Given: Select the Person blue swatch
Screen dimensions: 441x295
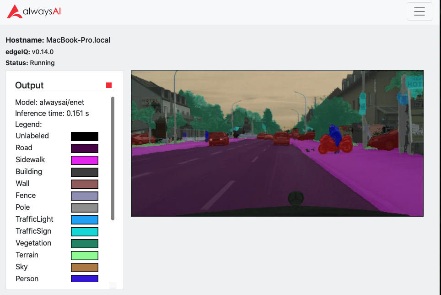Looking at the screenshot, I should [84, 279].
